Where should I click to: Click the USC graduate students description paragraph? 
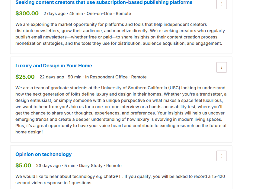[x=121, y=110]
